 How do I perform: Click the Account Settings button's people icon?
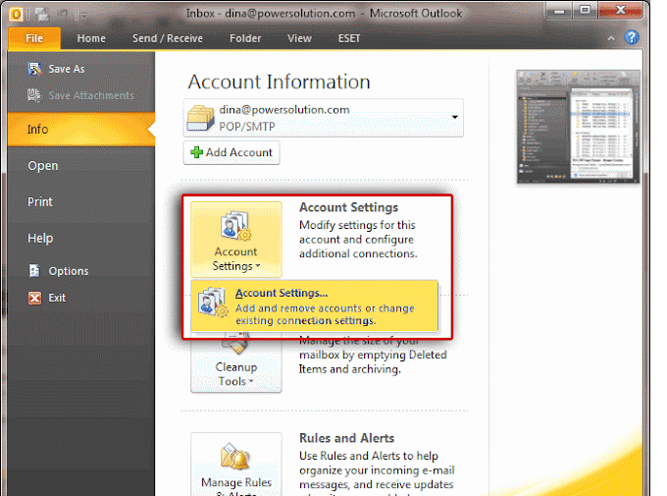(235, 227)
